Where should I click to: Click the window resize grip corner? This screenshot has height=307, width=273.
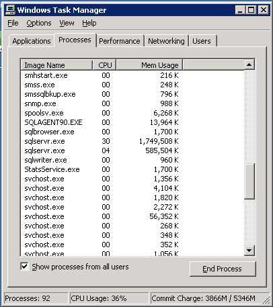[x=266, y=300]
